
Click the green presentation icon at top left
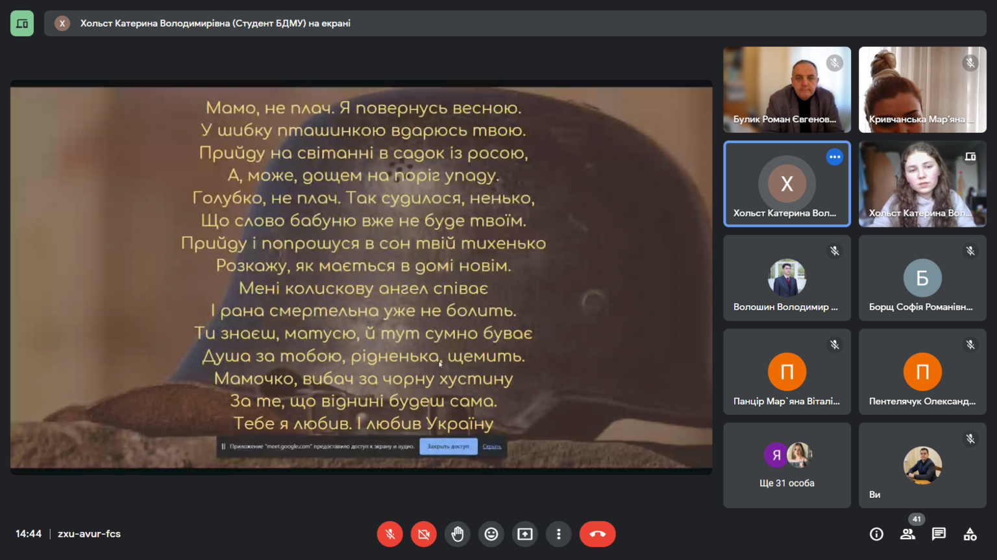click(x=22, y=23)
